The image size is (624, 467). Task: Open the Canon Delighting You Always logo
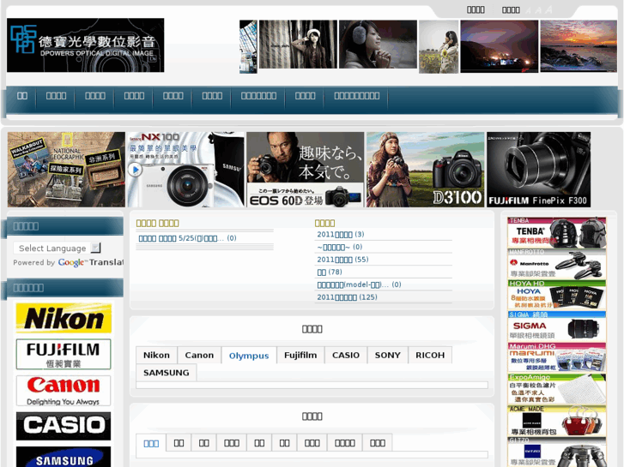click(x=64, y=390)
